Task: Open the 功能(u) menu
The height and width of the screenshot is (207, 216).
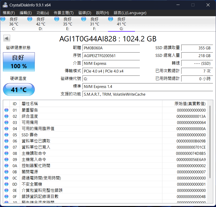Action: (x=43, y=13)
